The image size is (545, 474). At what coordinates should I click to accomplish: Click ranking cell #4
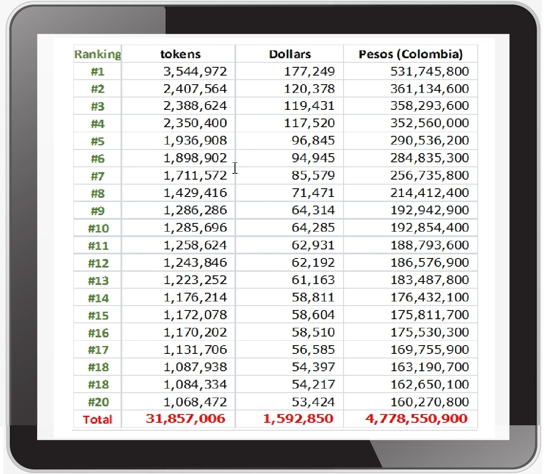[97, 123]
